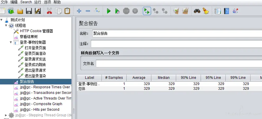262x119 pixels.
Task: Select 登录-事物控制器 in the tree
Action: [x=33, y=42]
